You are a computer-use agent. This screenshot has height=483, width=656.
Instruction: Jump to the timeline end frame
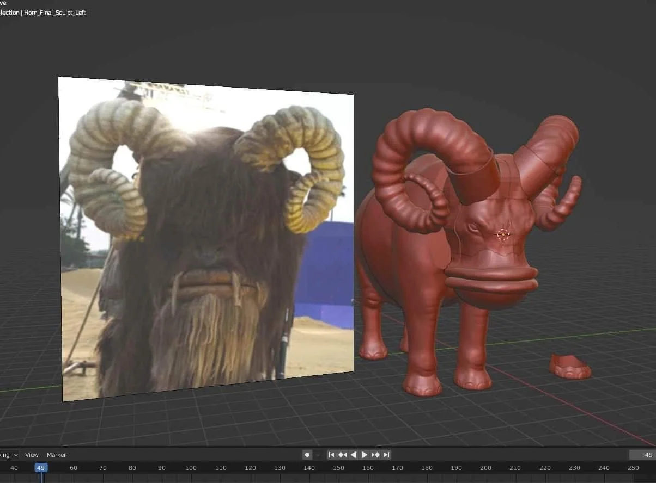pyautogui.click(x=386, y=455)
